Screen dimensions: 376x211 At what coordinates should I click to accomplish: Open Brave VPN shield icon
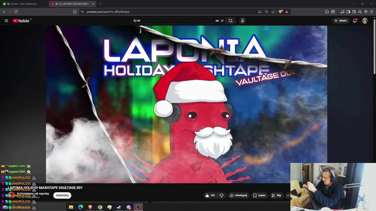point(366,12)
